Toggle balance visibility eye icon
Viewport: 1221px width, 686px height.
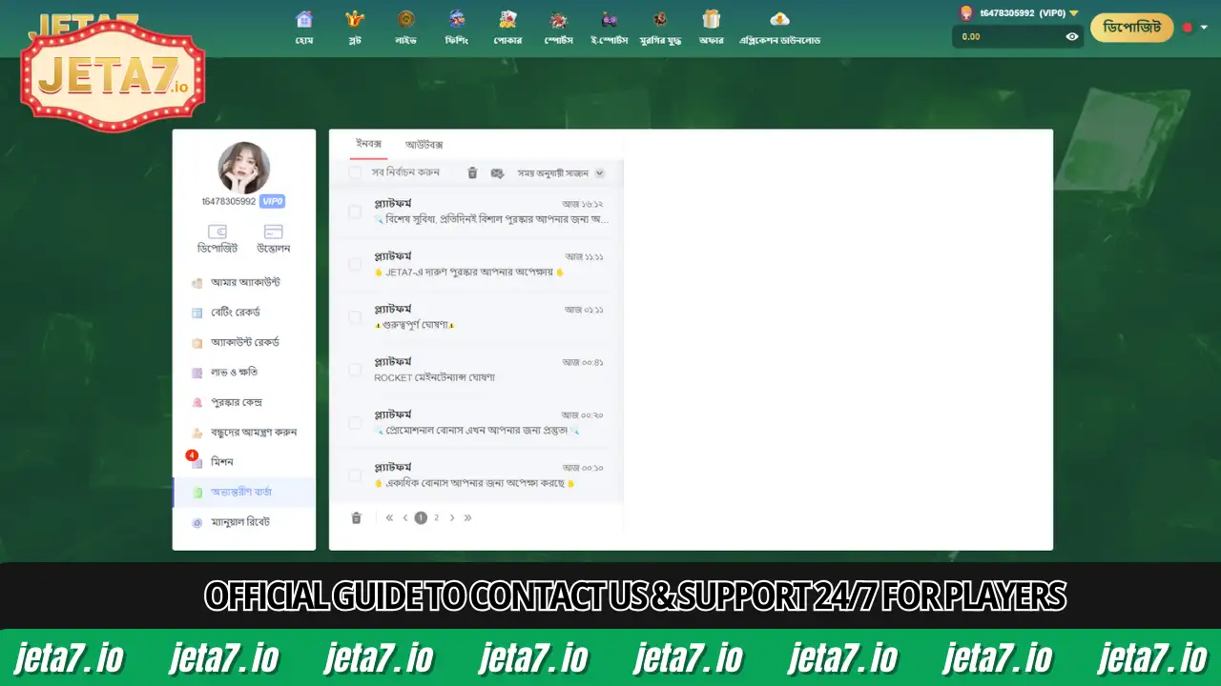1072,36
